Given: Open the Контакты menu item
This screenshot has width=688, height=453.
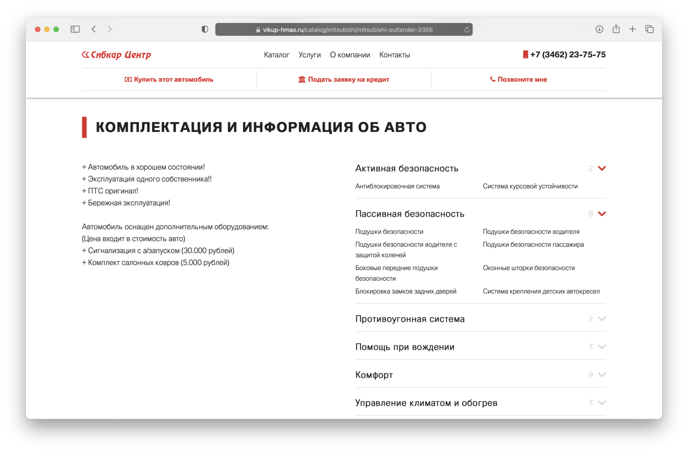Looking at the screenshot, I should 394,55.
